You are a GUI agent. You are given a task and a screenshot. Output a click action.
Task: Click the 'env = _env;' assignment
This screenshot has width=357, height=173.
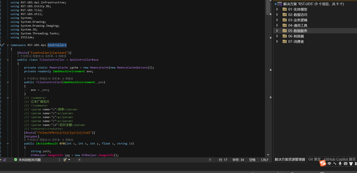(x=40, y=90)
